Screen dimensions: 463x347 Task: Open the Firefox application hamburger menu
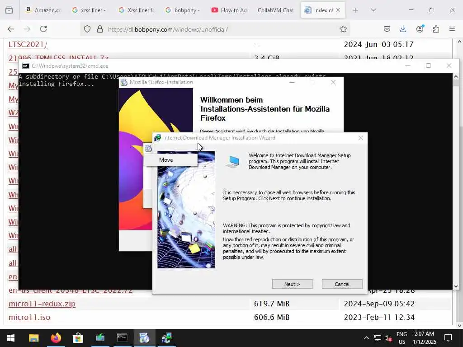pyautogui.click(x=452, y=29)
